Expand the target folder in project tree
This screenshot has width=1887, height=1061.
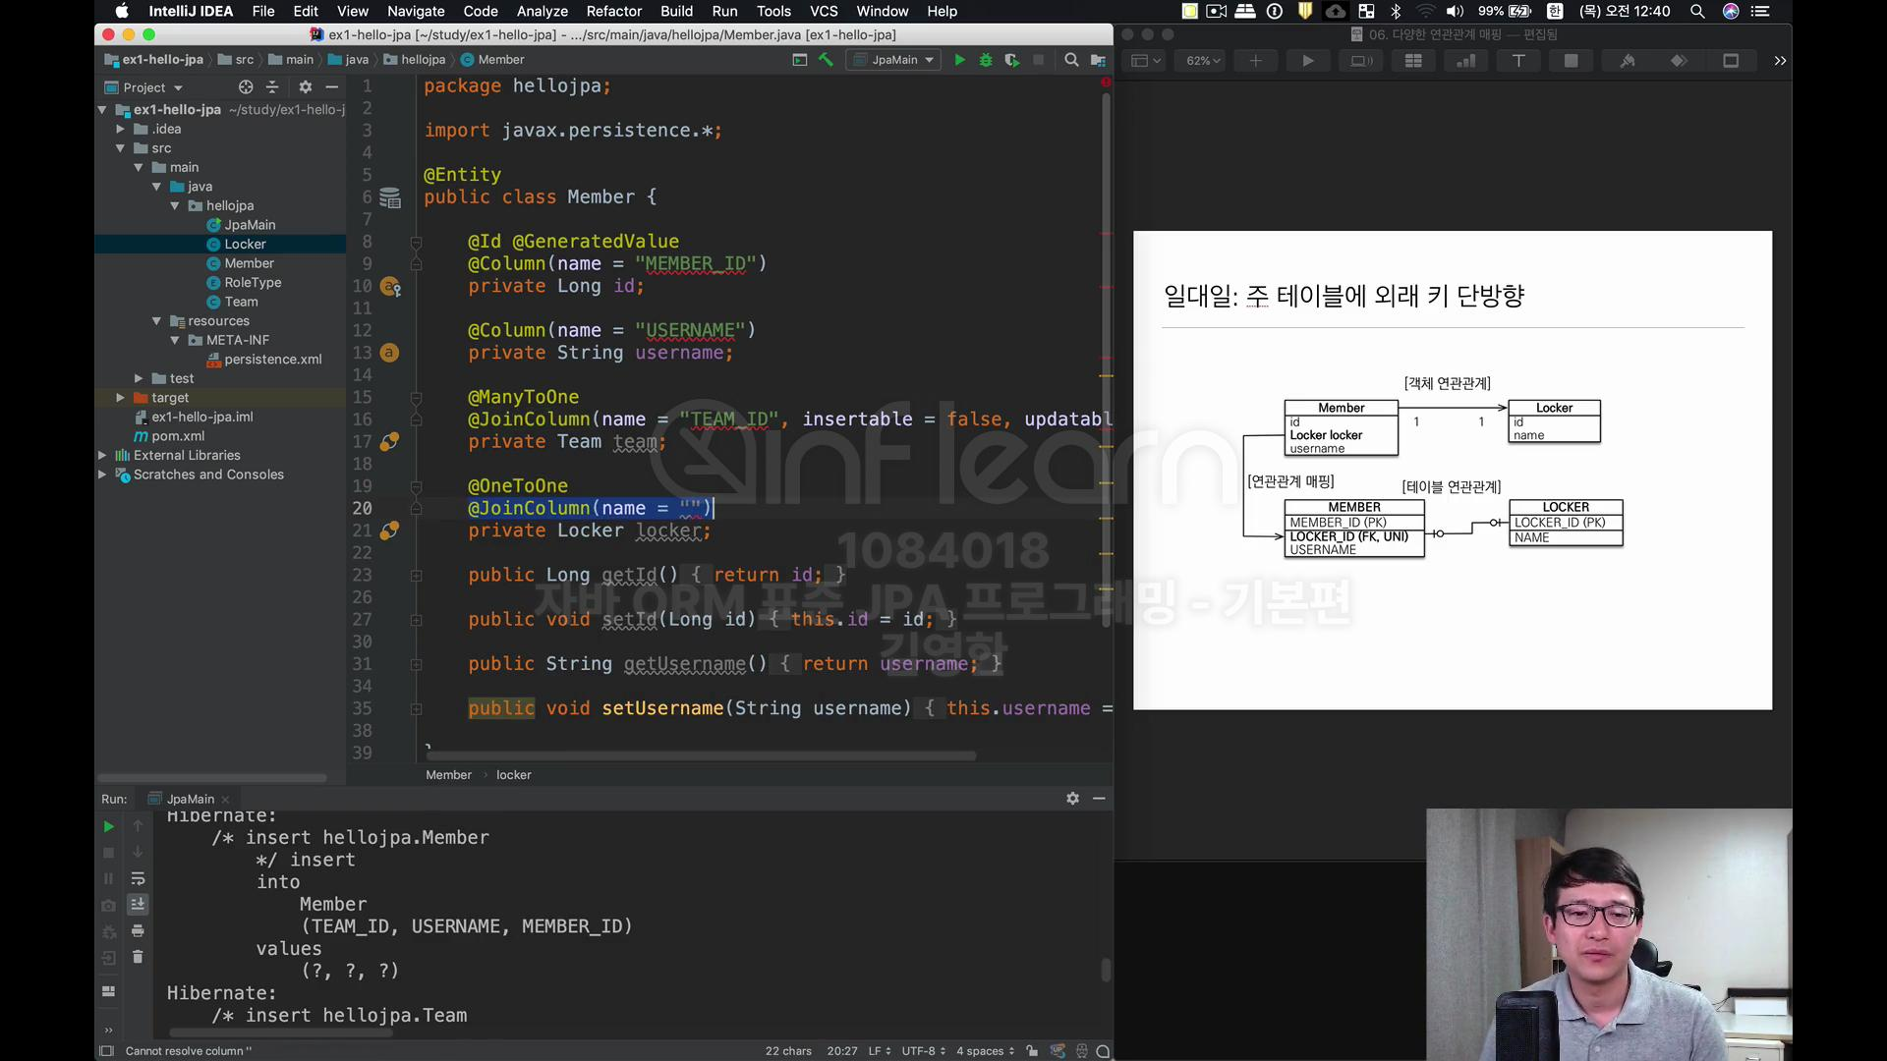tap(120, 398)
